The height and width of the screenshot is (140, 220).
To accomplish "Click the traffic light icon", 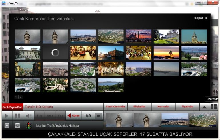I will [x=29, y=125].
